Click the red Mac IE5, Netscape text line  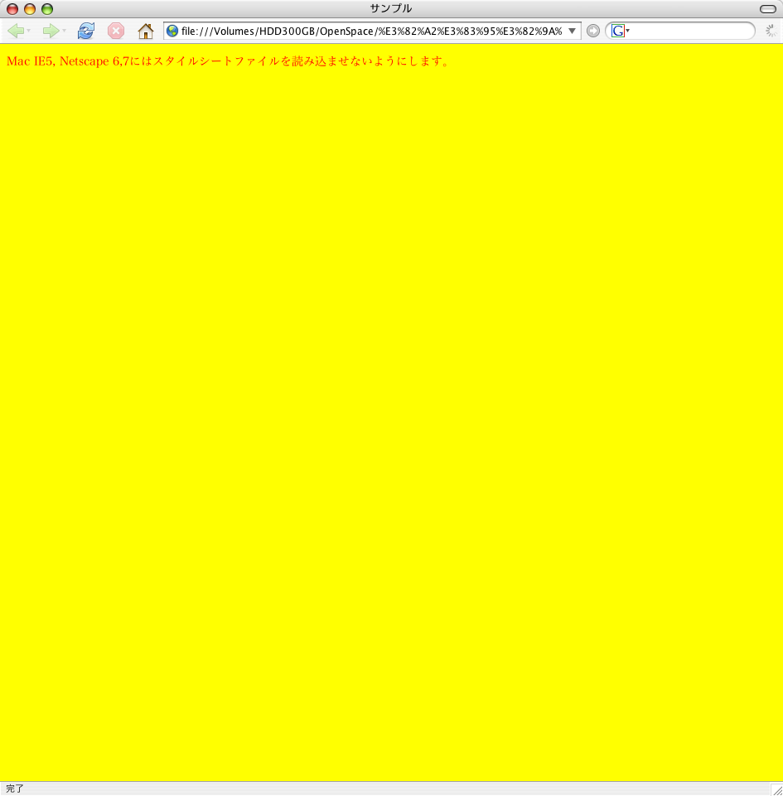click(x=228, y=61)
